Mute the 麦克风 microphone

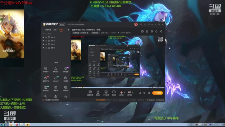(121, 93)
